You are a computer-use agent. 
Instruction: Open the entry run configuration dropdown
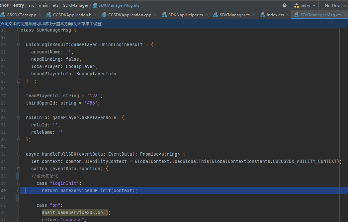pos(305,5)
